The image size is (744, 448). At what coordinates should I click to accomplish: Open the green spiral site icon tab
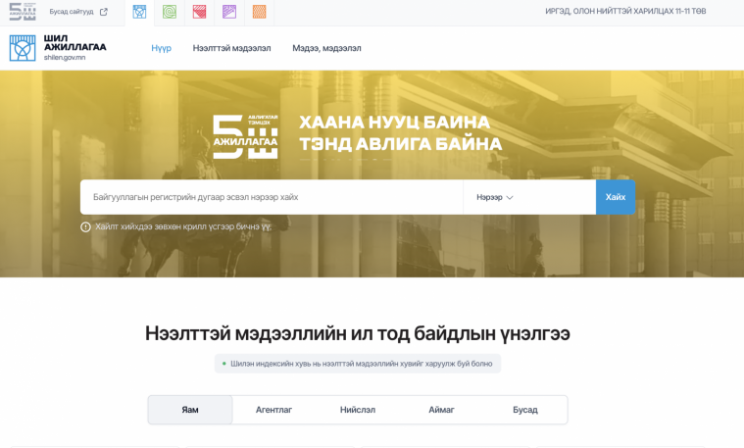click(x=170, y=12)
